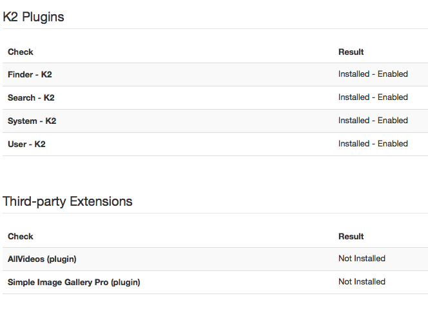Click the word Extensions in section heading
Screen dimensions: 428x309
[101, 202]
